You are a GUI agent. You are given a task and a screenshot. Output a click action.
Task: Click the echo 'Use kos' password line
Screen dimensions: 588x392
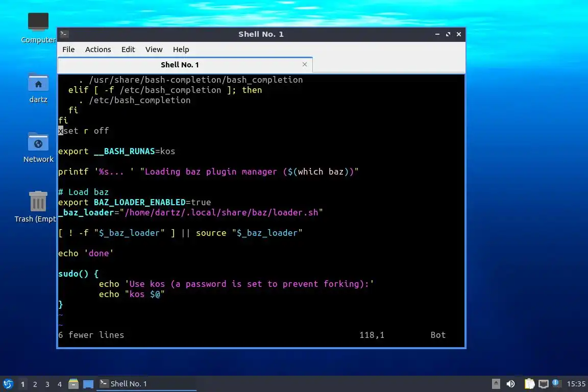pos(236,284)
